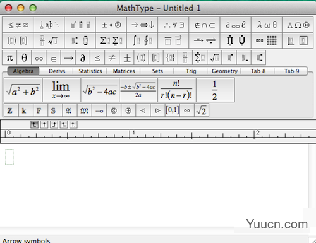Open products and set theory templates palette

(236, 40)
